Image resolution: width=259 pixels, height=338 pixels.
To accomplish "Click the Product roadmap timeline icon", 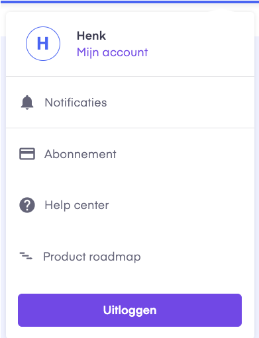I will pyautogui.click(x=26, y=256).
